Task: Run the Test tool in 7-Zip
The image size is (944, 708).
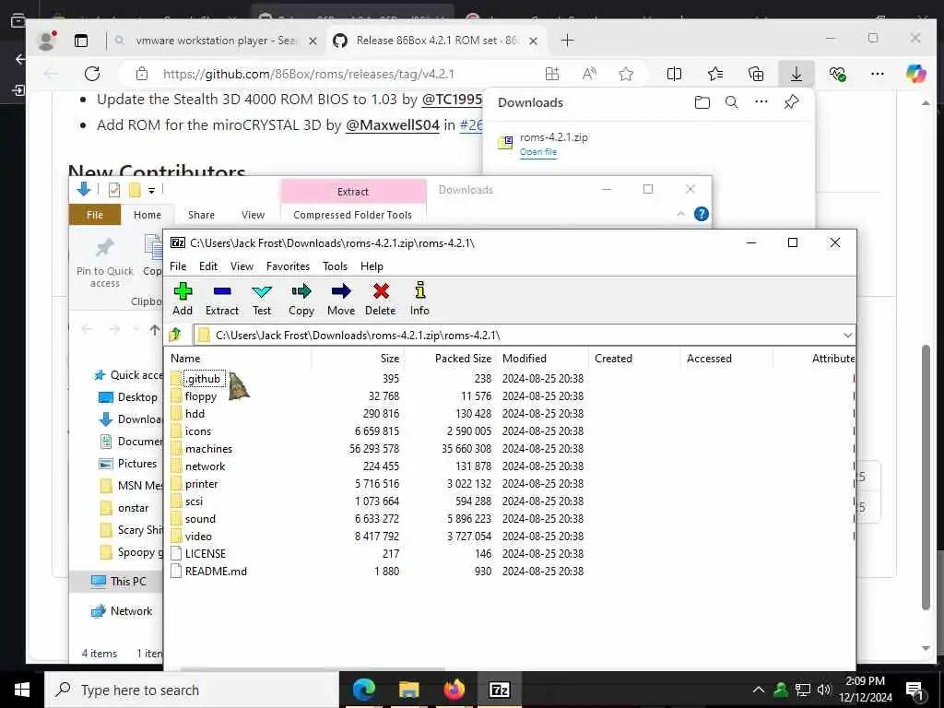Action: (x=261, y=299)
